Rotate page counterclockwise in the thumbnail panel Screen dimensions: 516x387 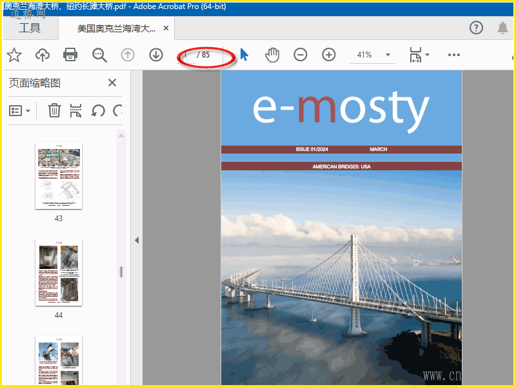pyautogui.click(x=98, y=110)
